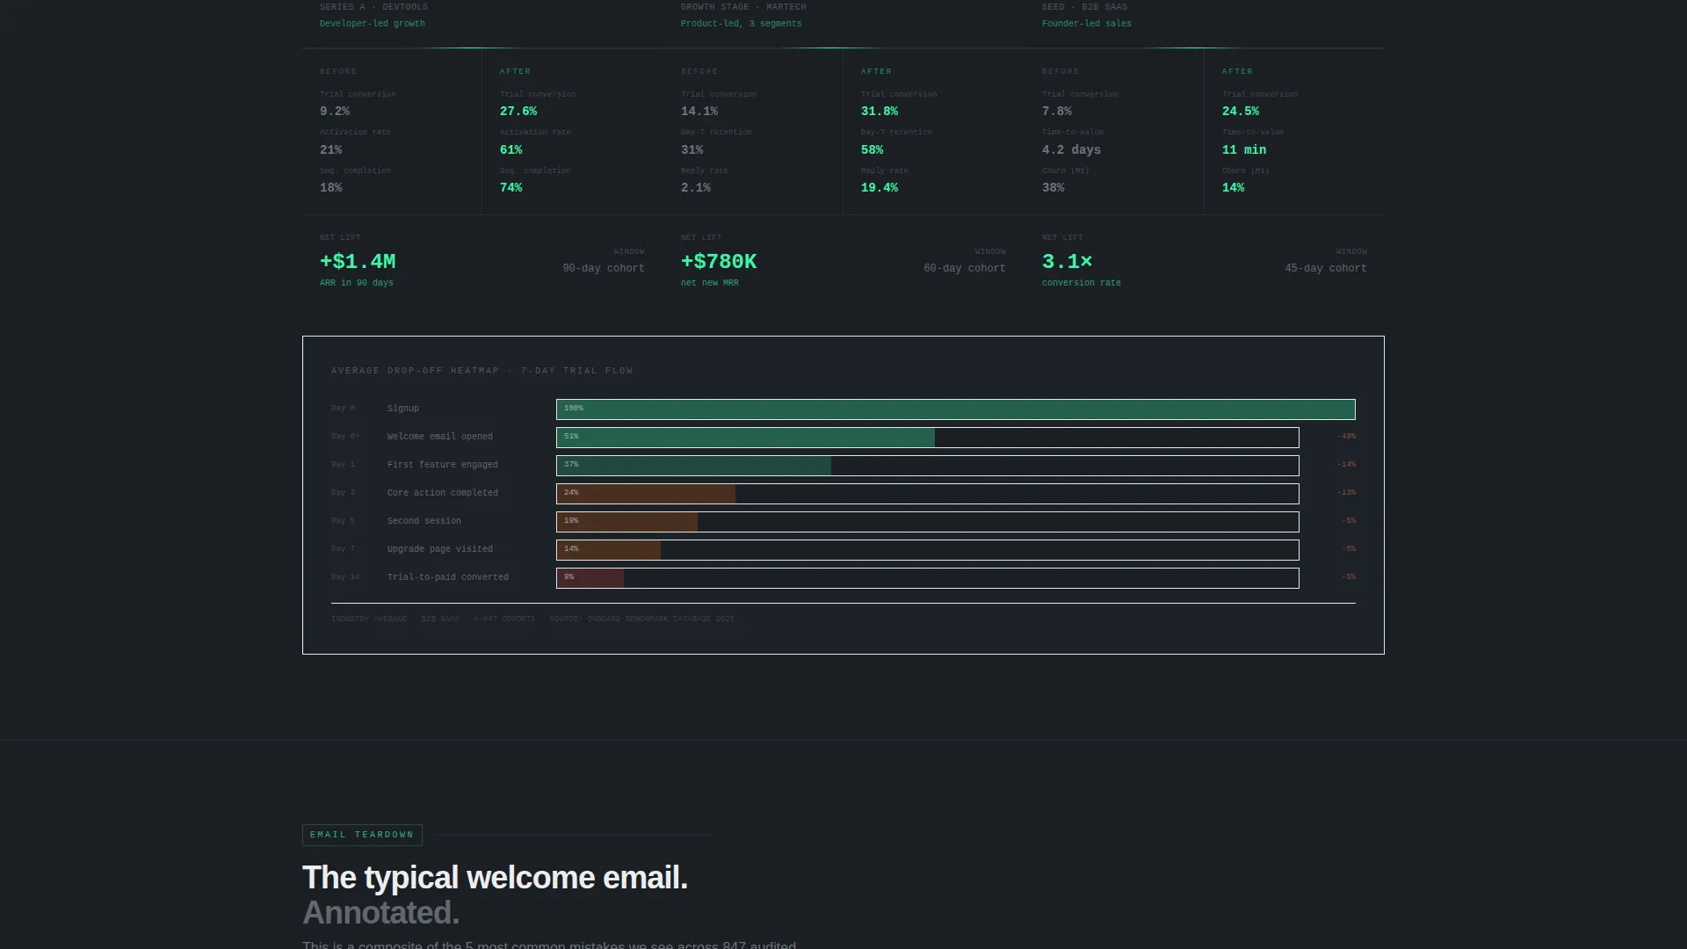The width and height of the screenshot is (1687, 949).
Task: Click the 31.8% trial conversion value
Action: (x=880, y=112)
